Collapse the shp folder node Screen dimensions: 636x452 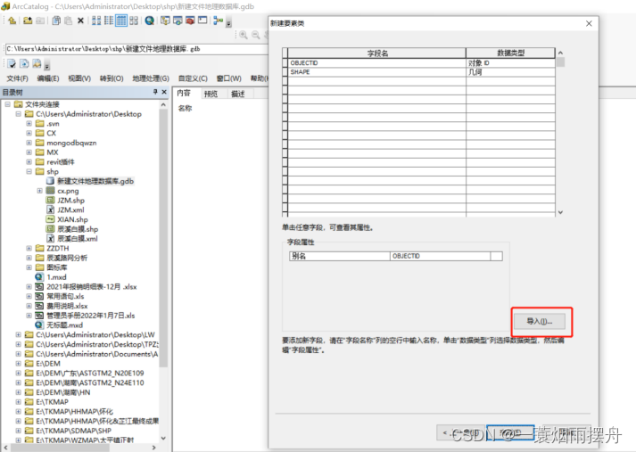[29, 171]
